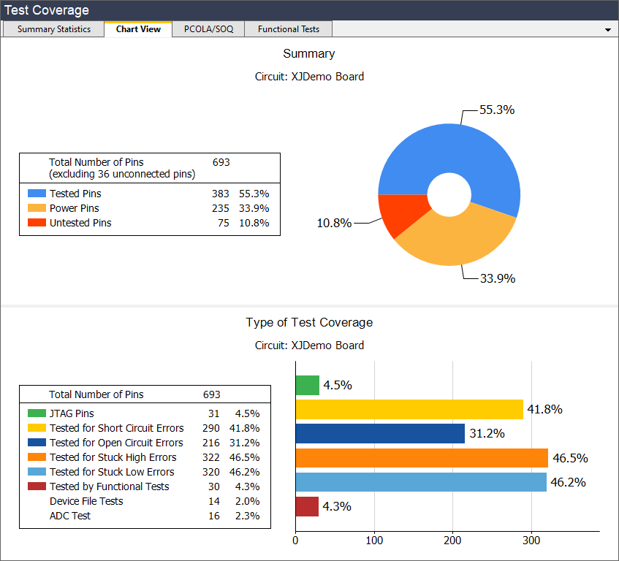Open the Functional Tests tab
619x561 pixels.
click(x=289, y=29)
